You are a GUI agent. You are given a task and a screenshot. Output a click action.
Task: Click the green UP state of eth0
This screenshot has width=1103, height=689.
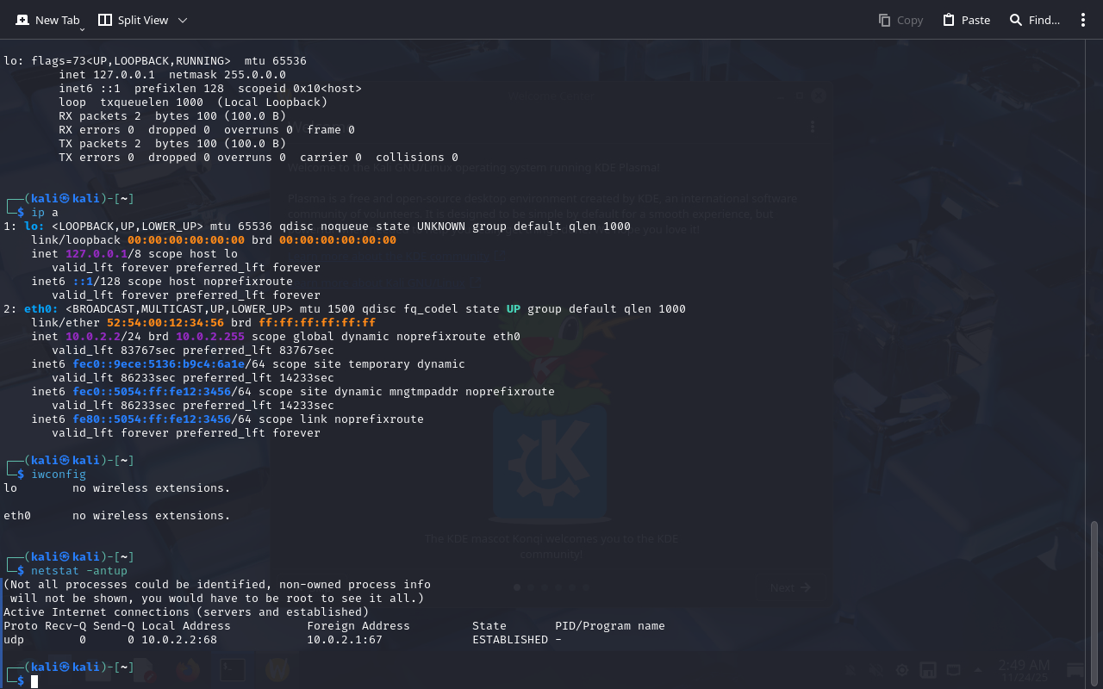(x=513, y=308)
